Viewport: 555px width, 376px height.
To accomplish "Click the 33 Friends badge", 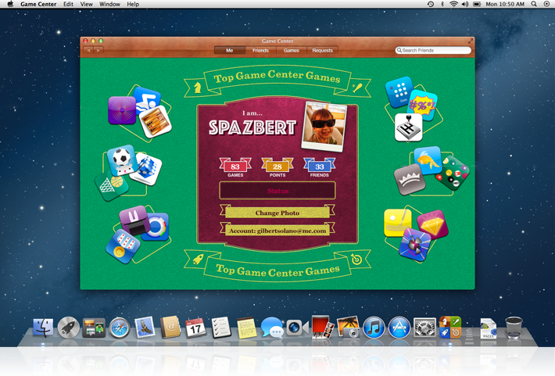I will pyautogui.click(x=319, y=167).
